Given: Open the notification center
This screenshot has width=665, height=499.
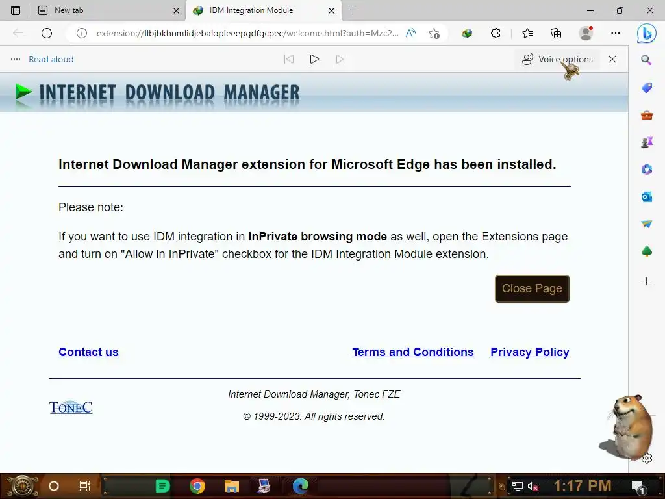Looking at the screenshot, I should coord(638,487).
